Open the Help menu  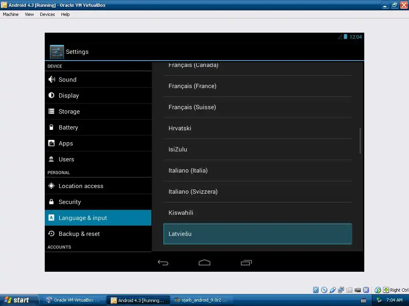[65, 14]
